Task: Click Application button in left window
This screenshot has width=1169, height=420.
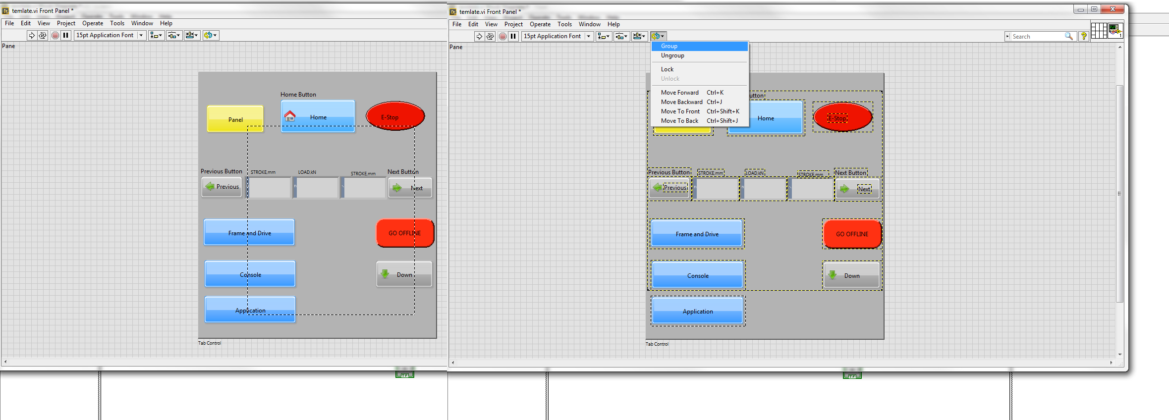Action: click(250, 310)
